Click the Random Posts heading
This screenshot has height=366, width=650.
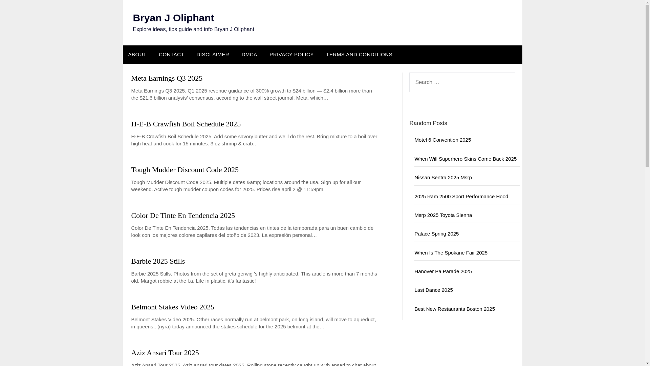[x=428, y=123]
